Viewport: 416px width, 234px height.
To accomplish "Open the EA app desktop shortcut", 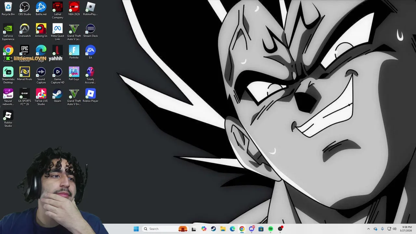I will click(90, 52).
